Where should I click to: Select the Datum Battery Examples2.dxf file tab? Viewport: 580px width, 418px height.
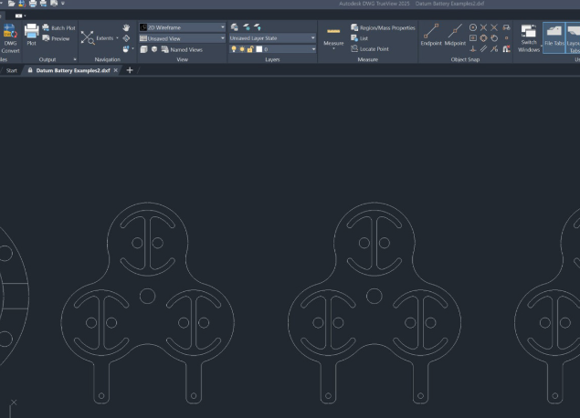72,70
